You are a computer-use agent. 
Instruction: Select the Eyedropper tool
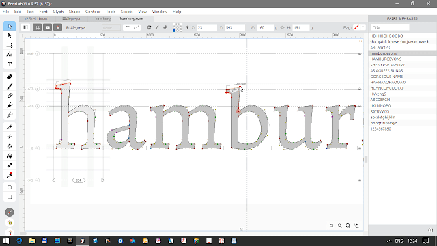point(10,175)
